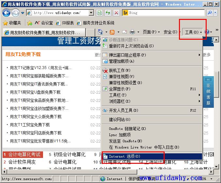Screen dimensions: 221x183
Task: Open 弹出窗口阻止程序(P) submenu
Action: click(x=152, y=55)
